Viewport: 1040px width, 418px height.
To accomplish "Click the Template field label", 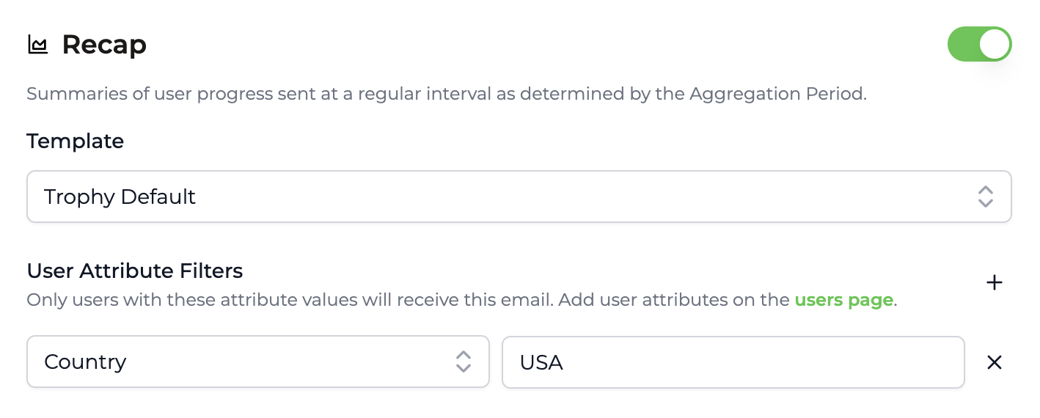I will [x=75, y=141].
